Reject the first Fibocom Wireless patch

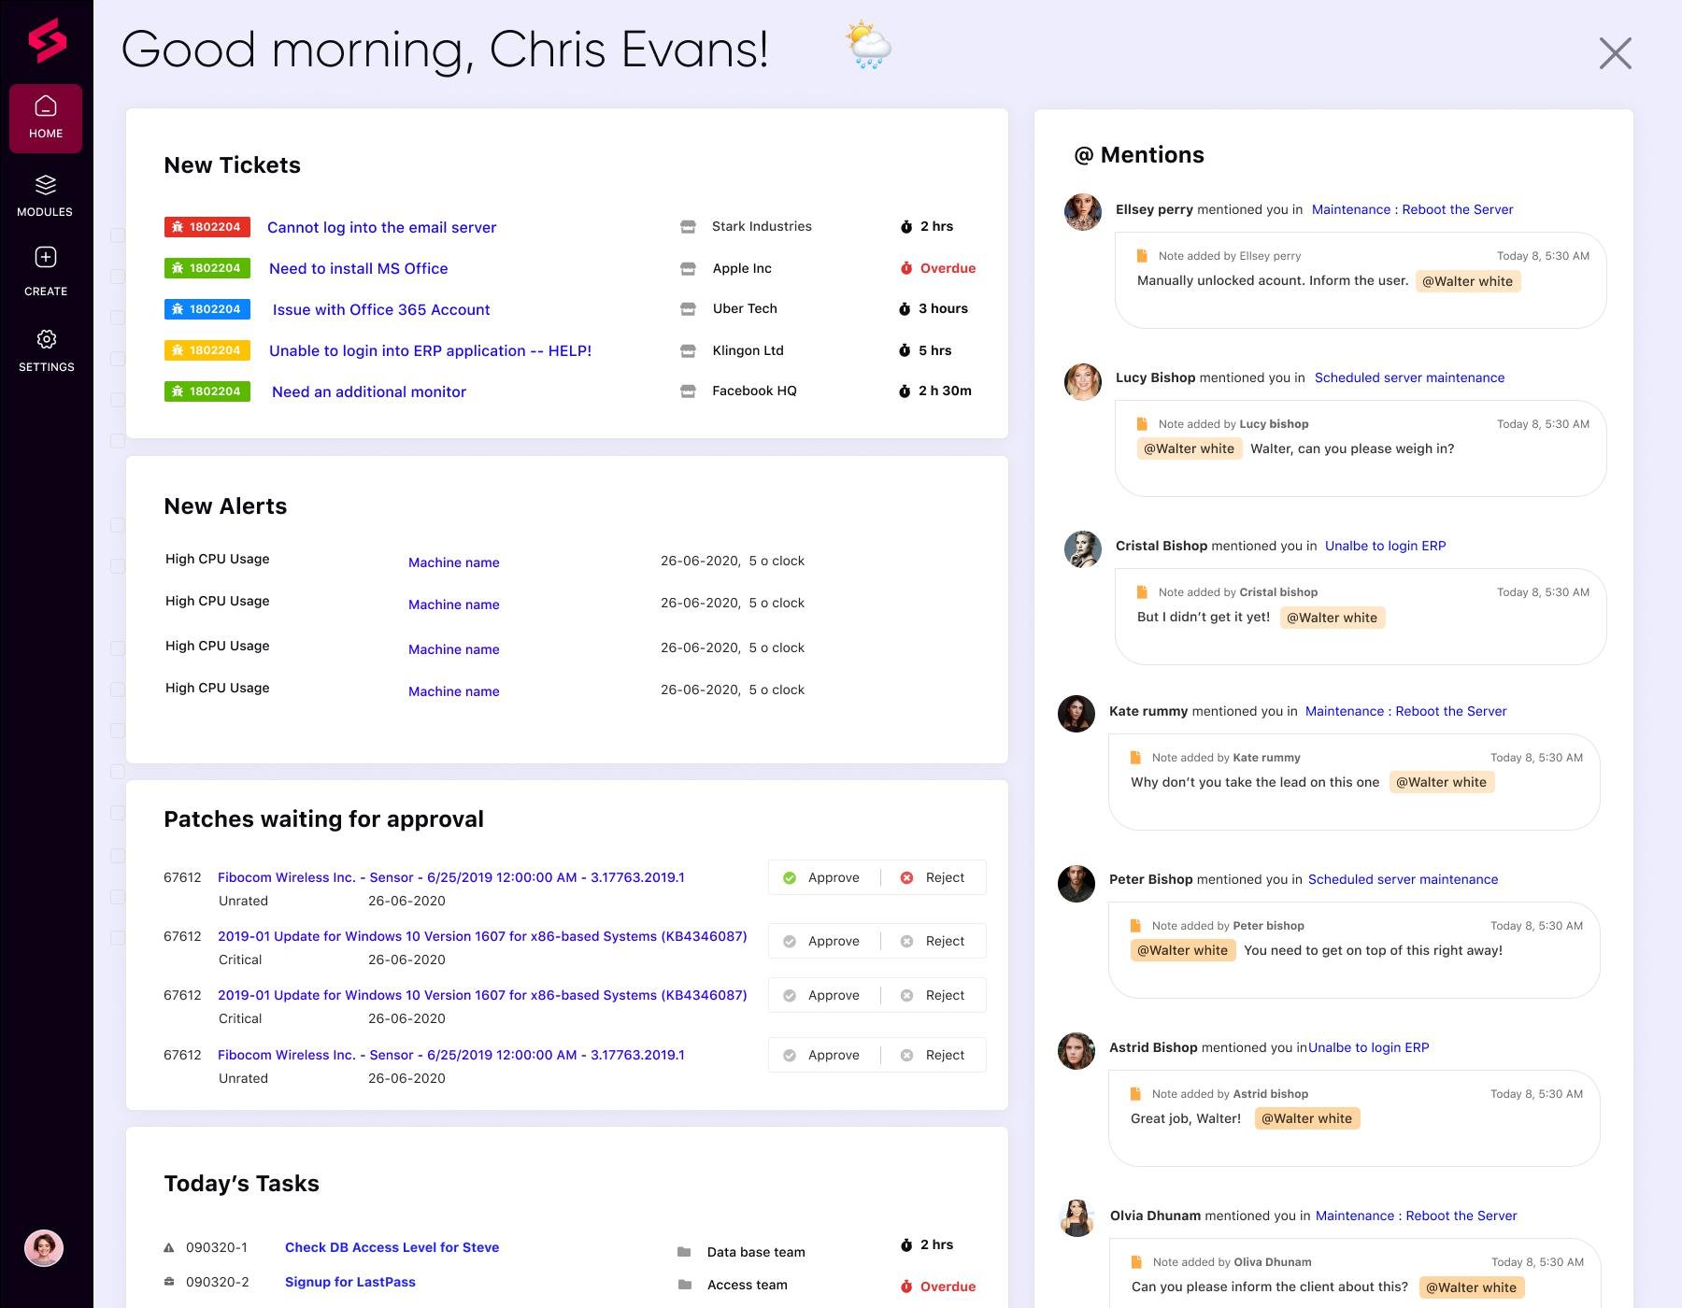click(933, 877)
